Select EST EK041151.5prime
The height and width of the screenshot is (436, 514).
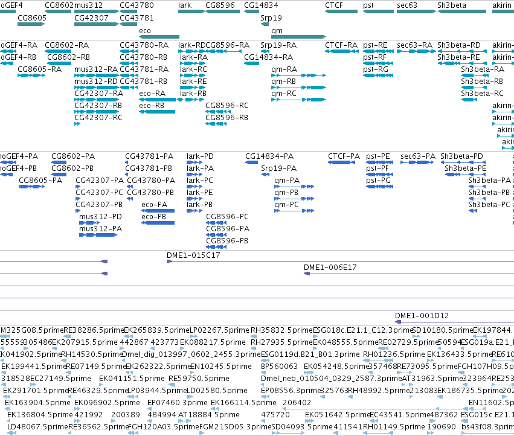pos(101,385)
